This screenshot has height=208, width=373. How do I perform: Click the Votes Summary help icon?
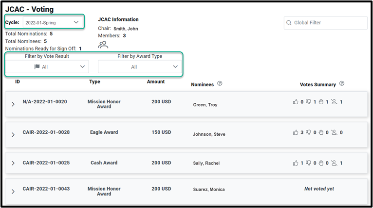click(342, 83)
